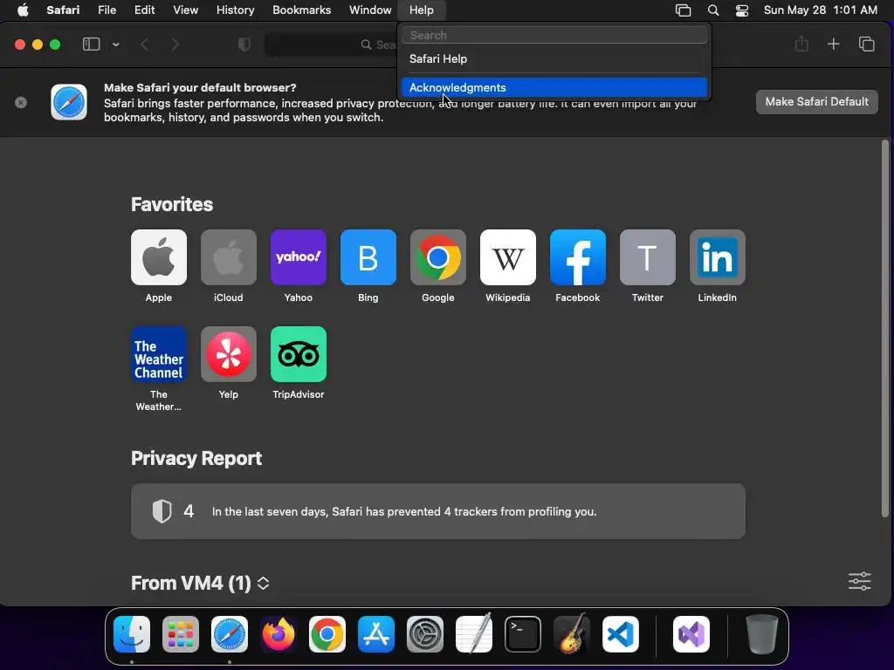Open the Yelp favorite
Viewport: 894px width, 670px height.
(229, 354)
